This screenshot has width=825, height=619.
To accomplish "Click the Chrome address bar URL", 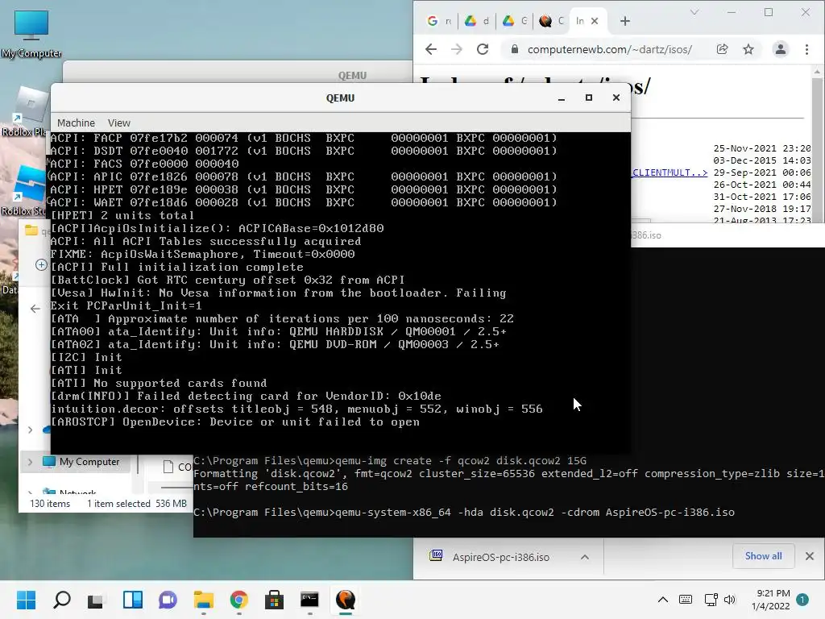I will [609, 49].
